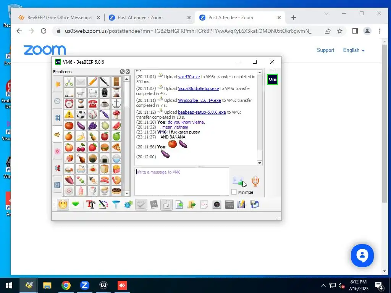This screenshot has width=391, height=293.
Task: Insert the pencil emoticon
Action: pos(92,82)
